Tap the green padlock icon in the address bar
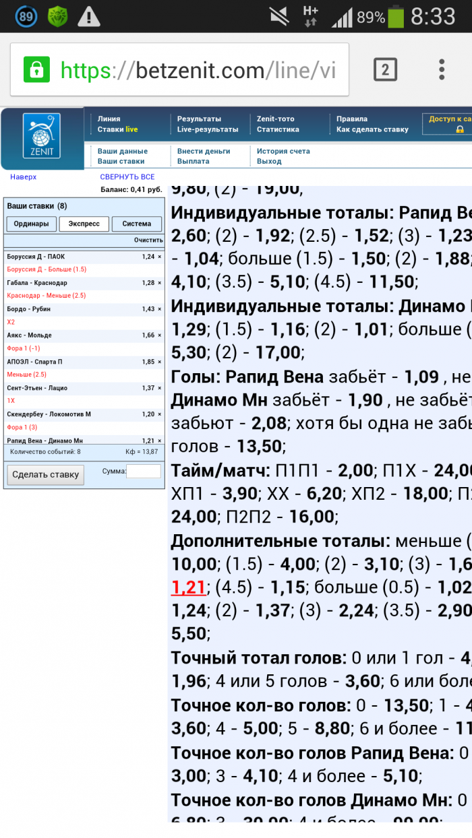This screenshot has height=838, width=472. pyautogui.click(x=36, y=69)
